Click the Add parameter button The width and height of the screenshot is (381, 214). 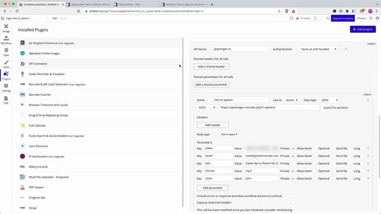tap(213, 188)
